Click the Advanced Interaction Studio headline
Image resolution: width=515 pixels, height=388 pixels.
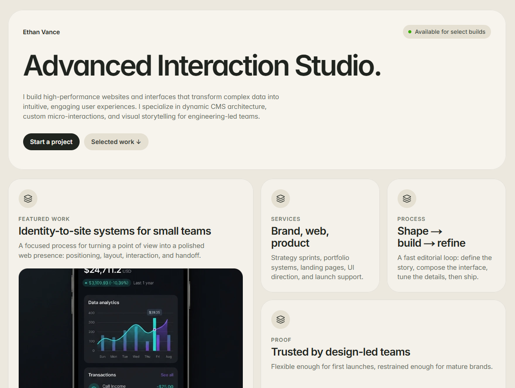pos(202,66)
